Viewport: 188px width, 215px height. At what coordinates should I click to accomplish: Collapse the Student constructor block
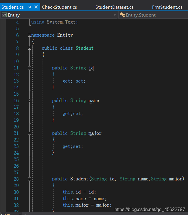point(29,179)
